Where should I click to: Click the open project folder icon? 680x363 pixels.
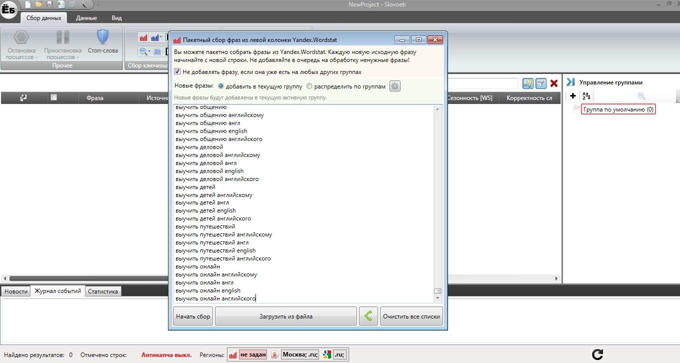(x=39, y=4)
